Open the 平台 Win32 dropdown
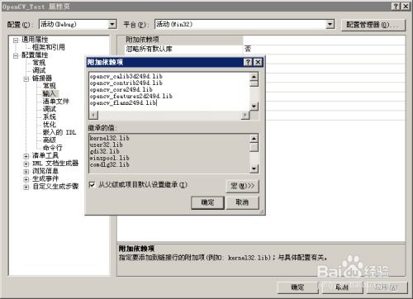Image resolution: width=413 pixels, height=299 pixels. coord(330,25)
